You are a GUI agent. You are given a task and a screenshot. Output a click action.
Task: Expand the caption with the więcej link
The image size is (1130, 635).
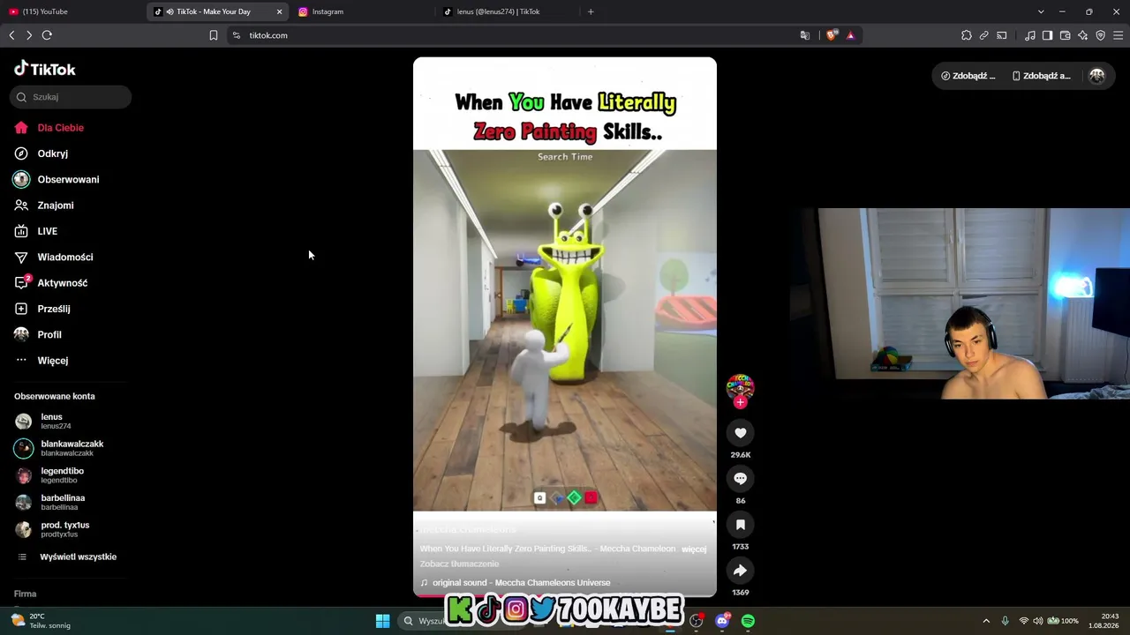tap(694, 549)
